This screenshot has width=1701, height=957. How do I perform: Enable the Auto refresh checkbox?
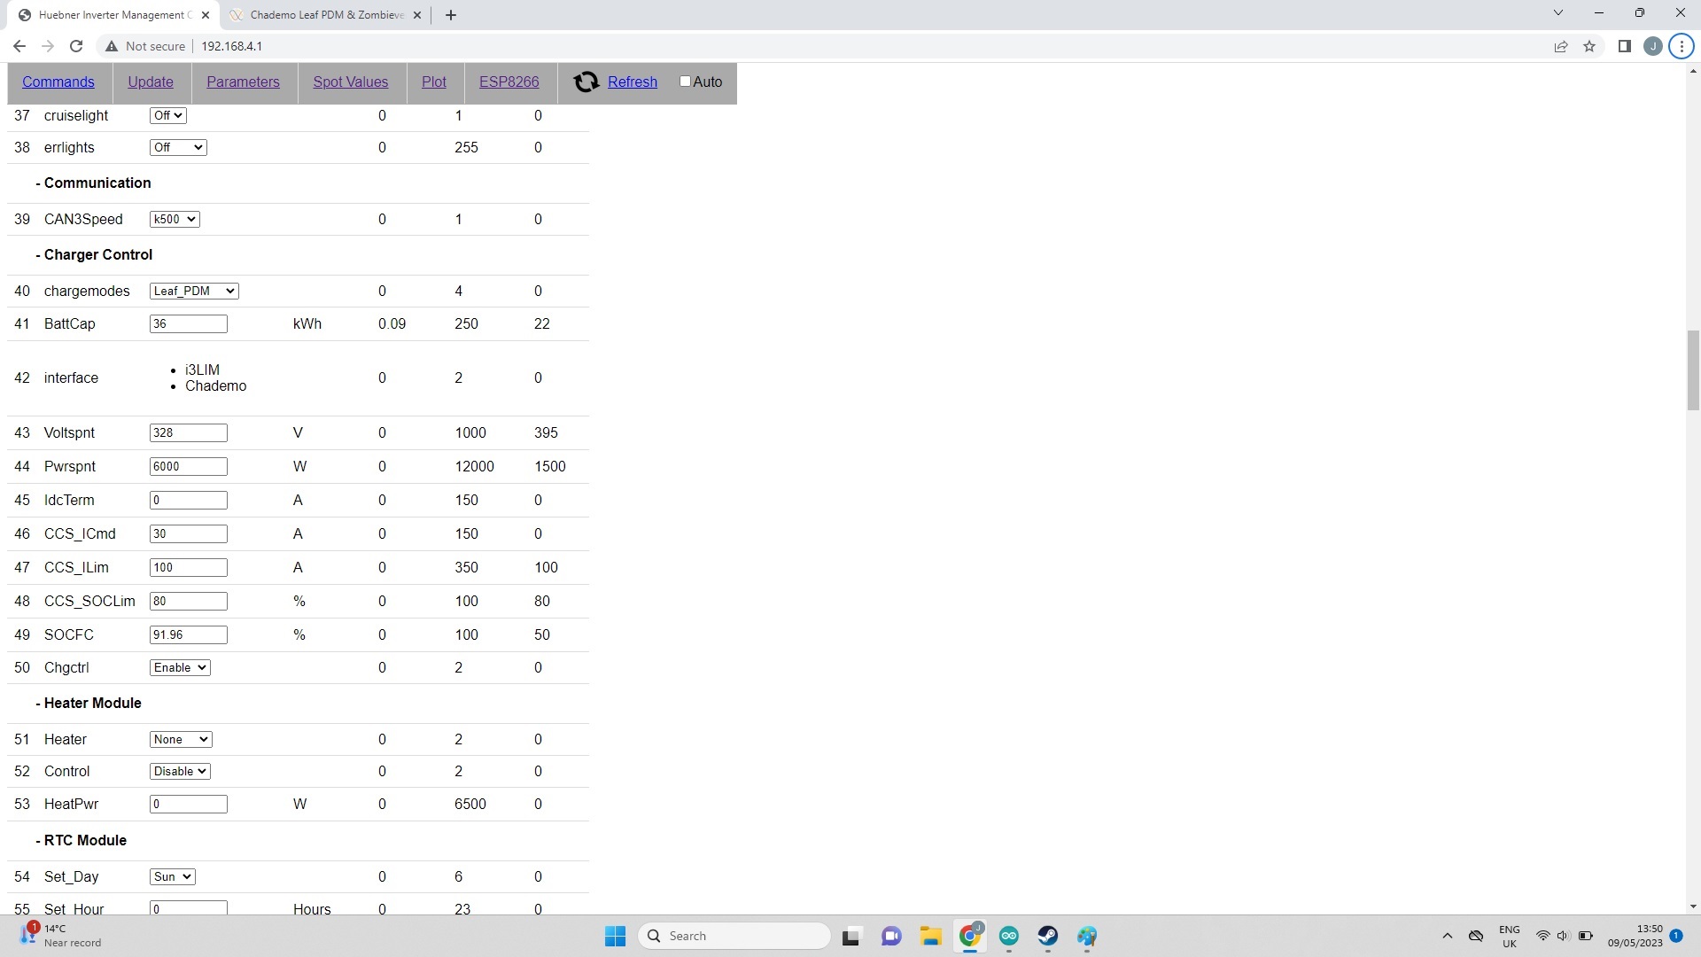click(x=685, y=82)
